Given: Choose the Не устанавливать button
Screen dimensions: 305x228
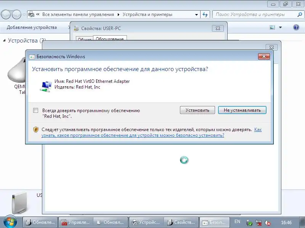Looking at the screenshot, I should click(242, 110).
